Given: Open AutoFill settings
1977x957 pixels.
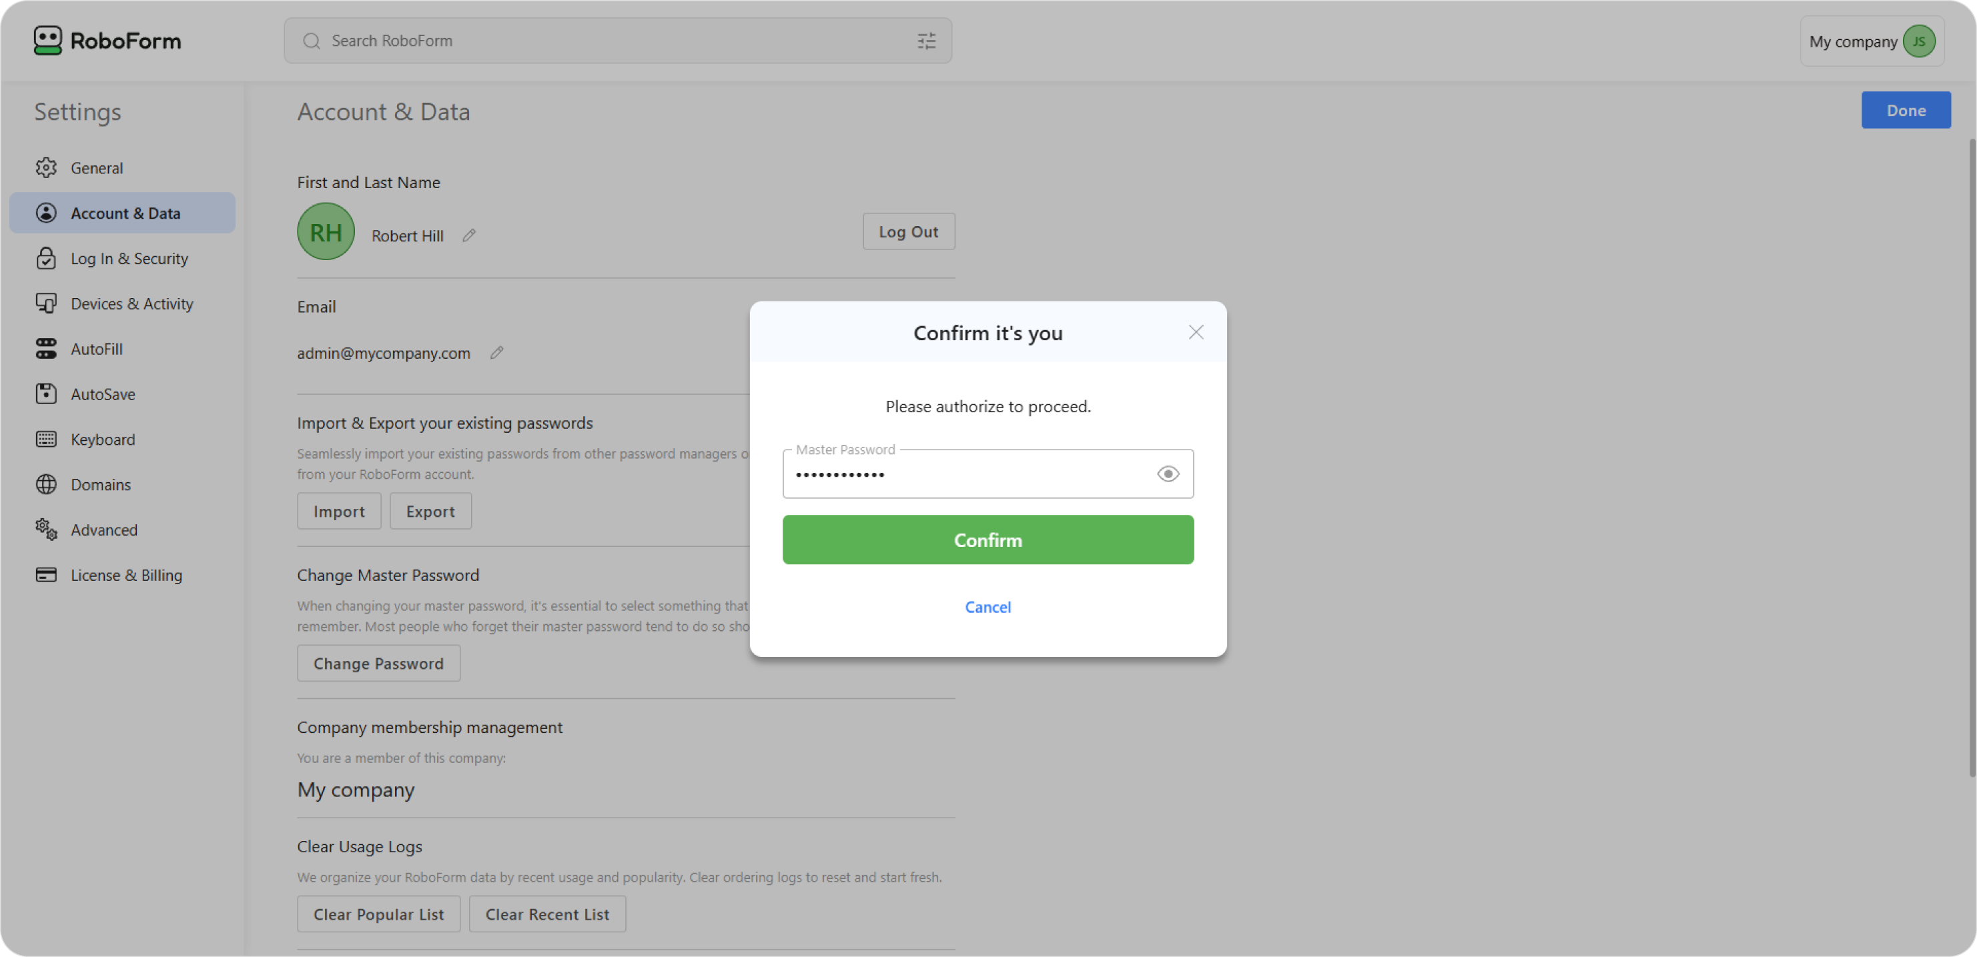Looking at the screenshot, I should tap(122, 348).
